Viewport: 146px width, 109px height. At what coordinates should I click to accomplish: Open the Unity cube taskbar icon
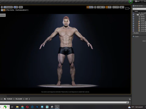[x=52, y=107]
